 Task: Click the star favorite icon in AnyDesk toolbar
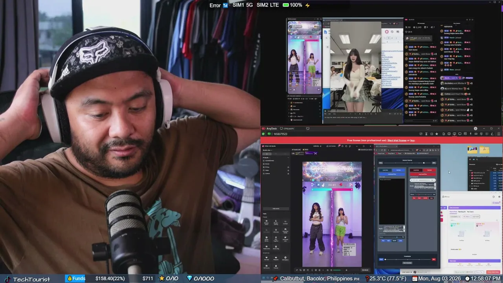point(437,134)
